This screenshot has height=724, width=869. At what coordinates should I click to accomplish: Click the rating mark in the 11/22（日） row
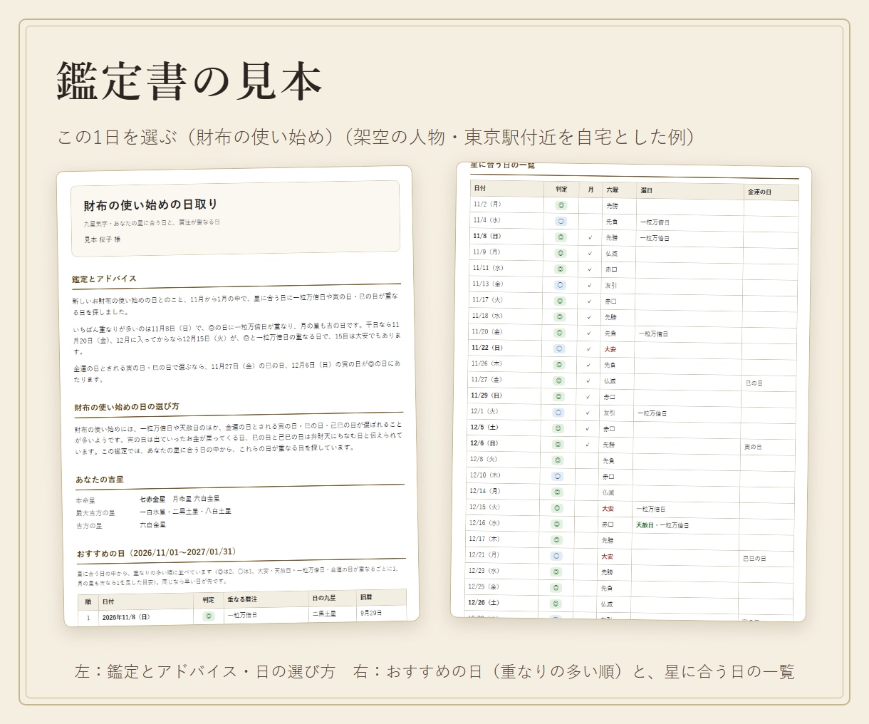point(560,348)
